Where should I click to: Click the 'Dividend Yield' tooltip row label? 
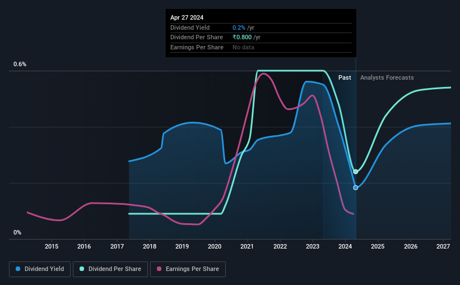pos(190,27)
